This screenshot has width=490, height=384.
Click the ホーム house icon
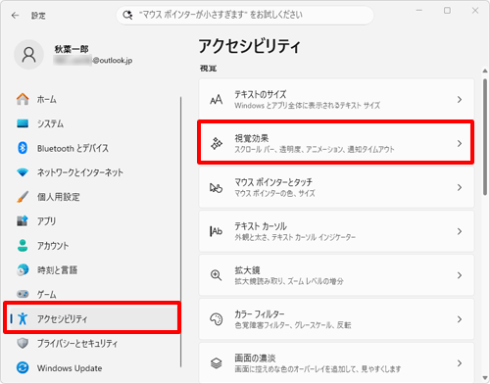point(23,99)
